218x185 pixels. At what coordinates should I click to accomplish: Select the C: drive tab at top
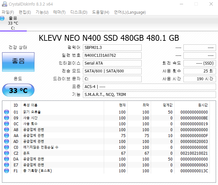pyautogui.click(x=13, y=23)
